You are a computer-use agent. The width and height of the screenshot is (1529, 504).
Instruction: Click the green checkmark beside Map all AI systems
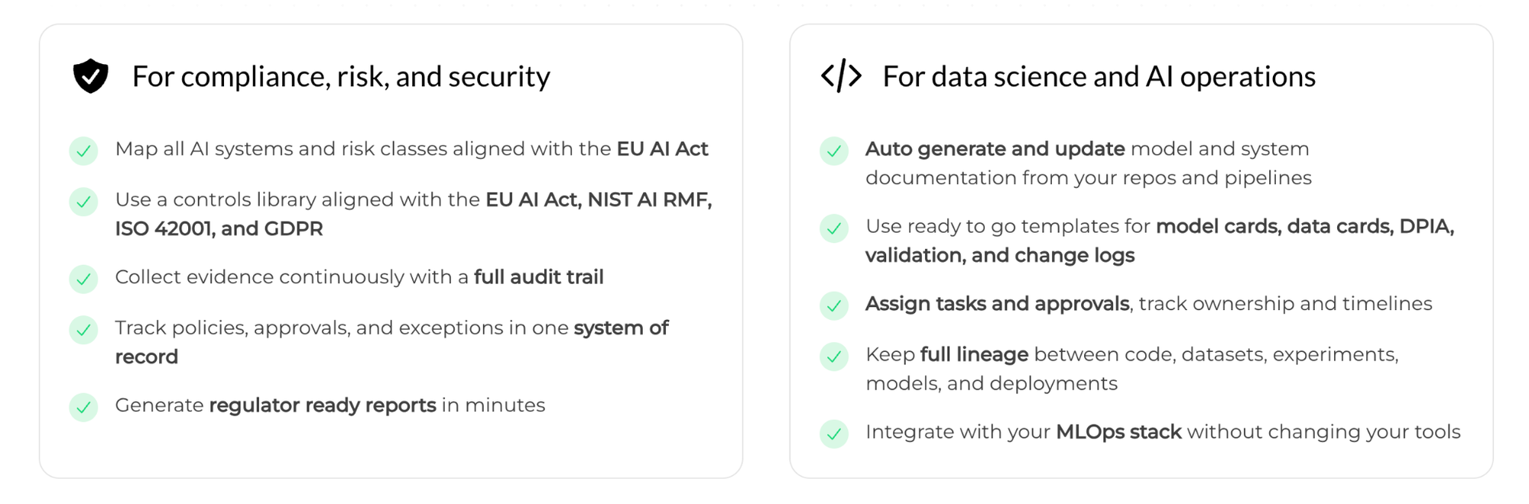[x=83, y=150]
